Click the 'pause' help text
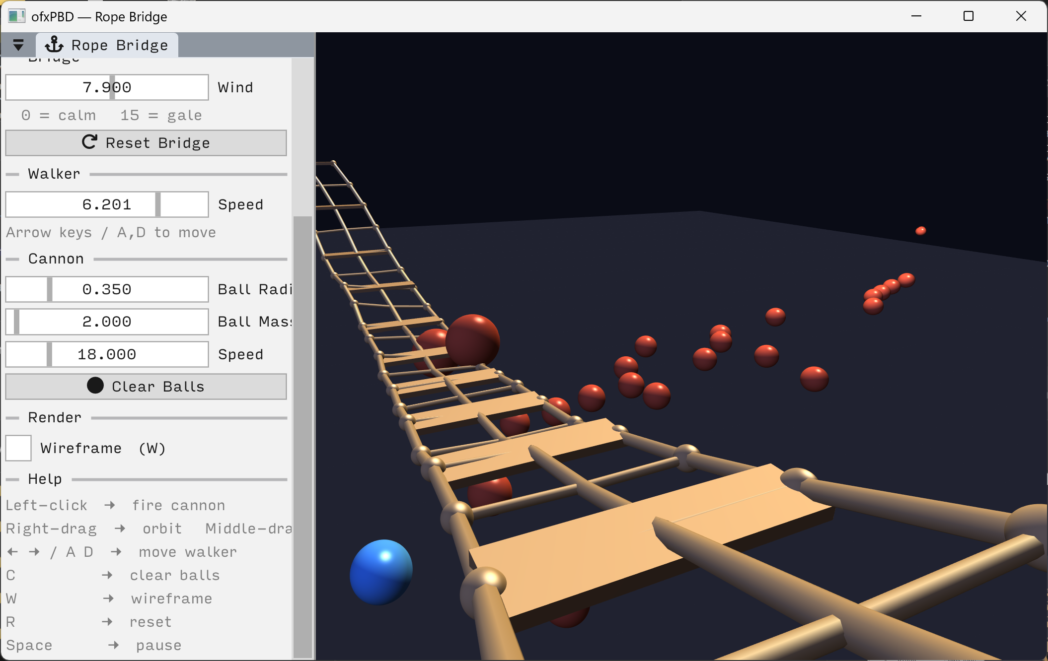This screenshot has height=661, width=1048. pos(159,646)
